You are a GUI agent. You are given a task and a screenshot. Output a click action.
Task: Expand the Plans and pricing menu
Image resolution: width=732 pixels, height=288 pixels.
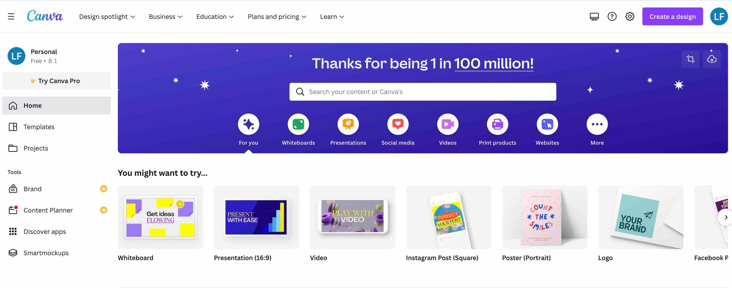point(277,16)
